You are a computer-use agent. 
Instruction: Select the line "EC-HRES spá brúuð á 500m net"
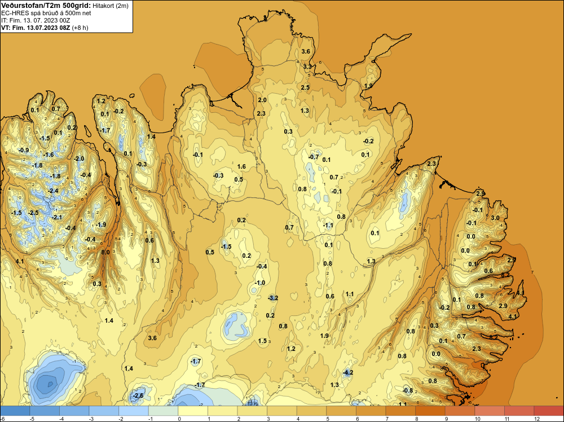(x=46, y=13)
